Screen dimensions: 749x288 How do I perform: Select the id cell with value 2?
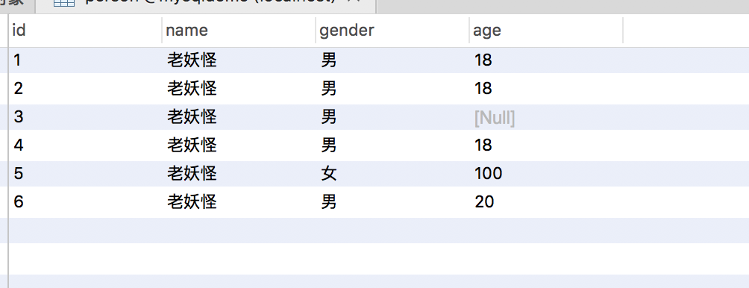[x=86, y=88]
